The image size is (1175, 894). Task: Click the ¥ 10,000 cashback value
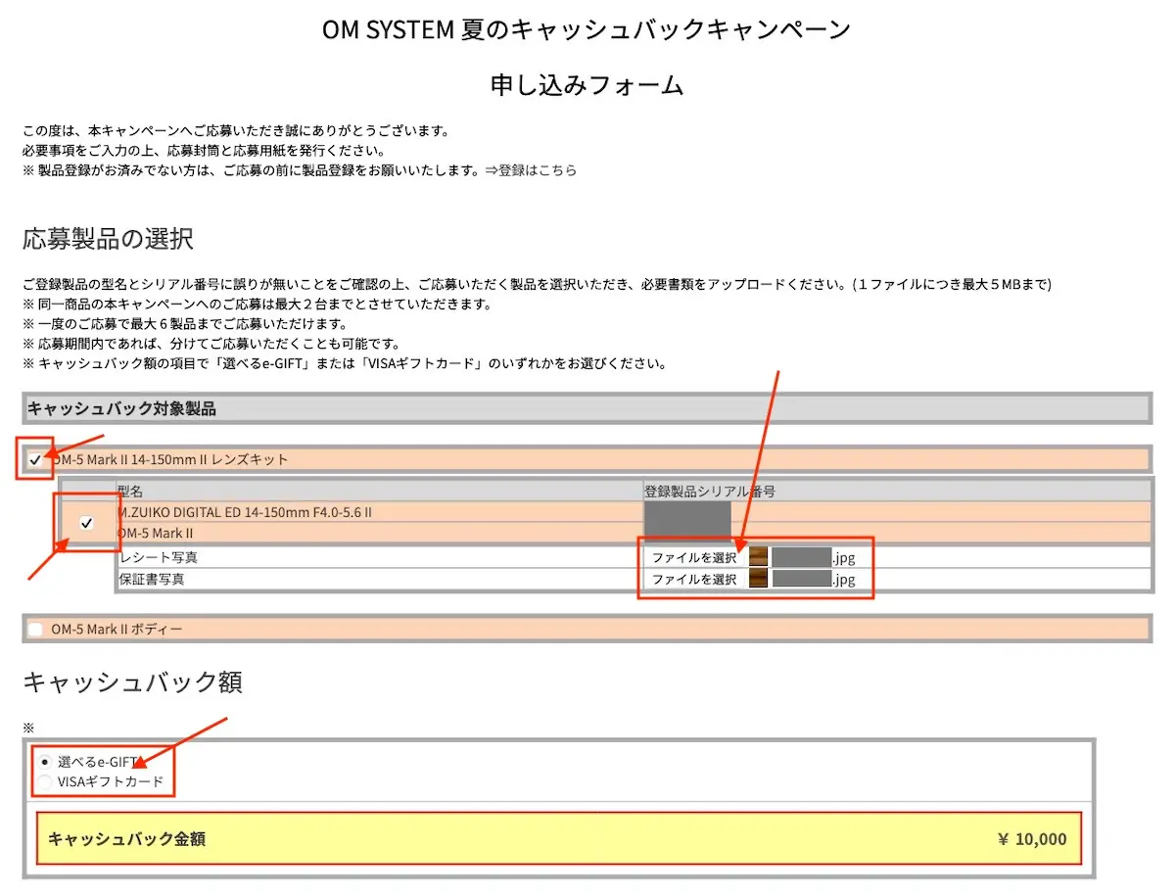coord(1032,839)
